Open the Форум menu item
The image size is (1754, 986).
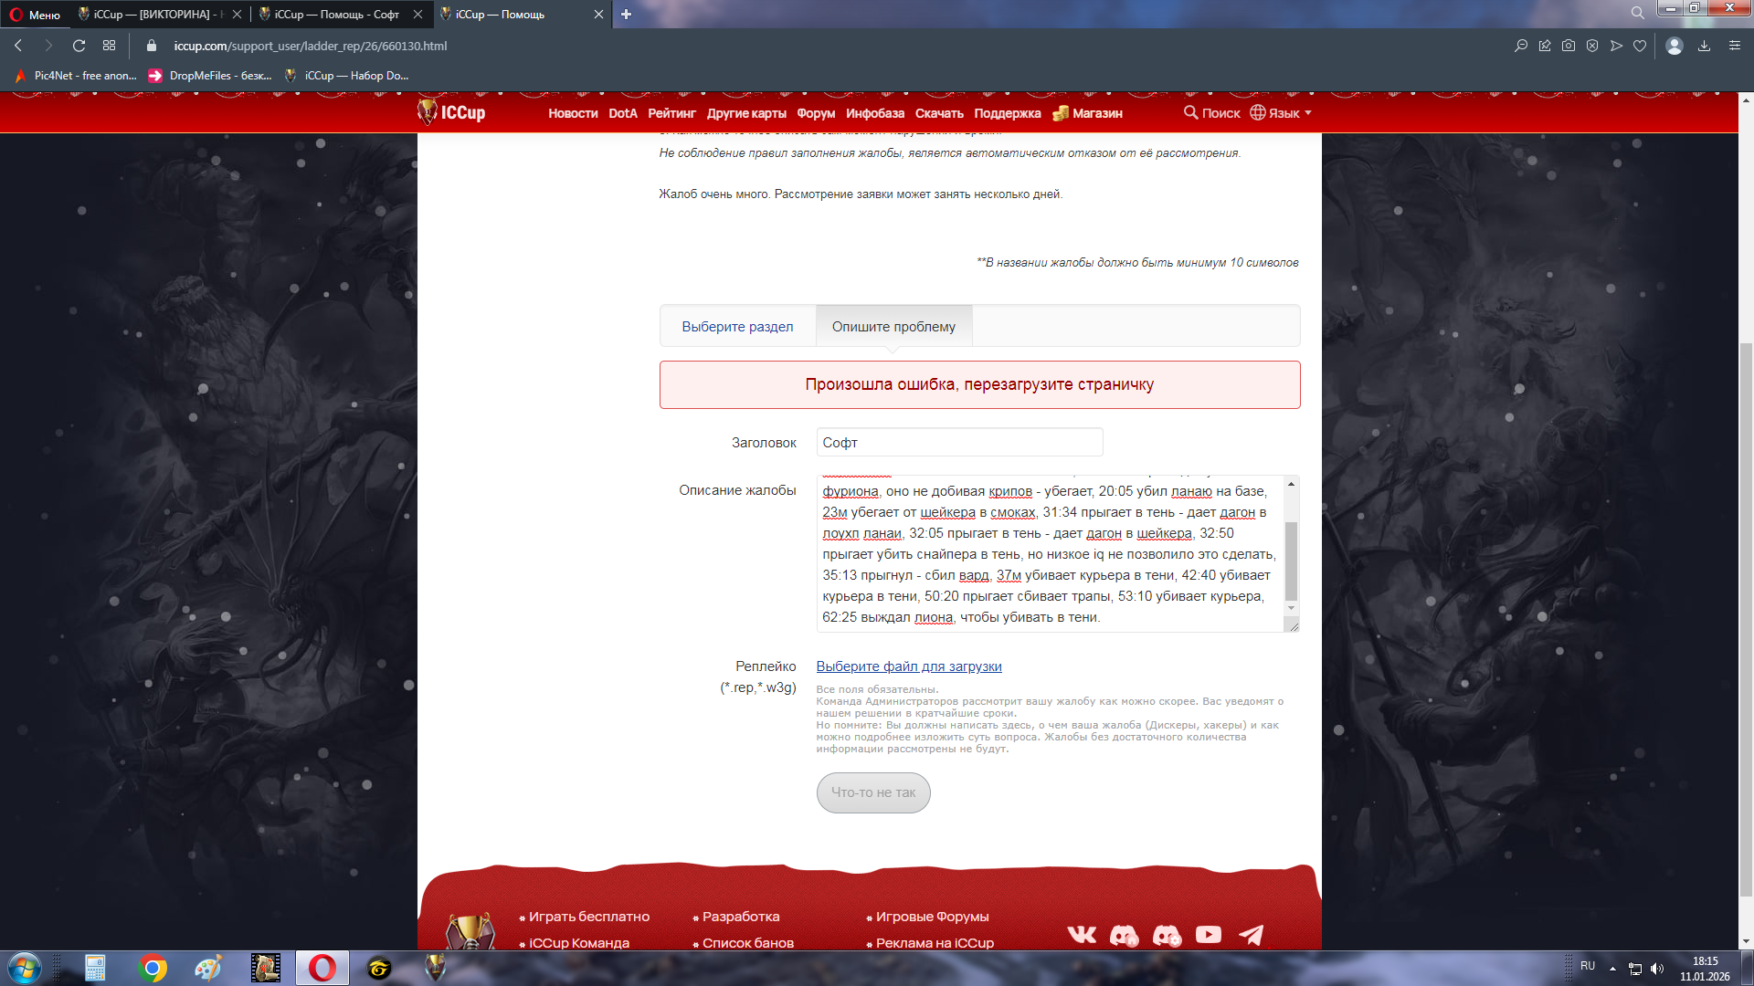tap(815, 113)
